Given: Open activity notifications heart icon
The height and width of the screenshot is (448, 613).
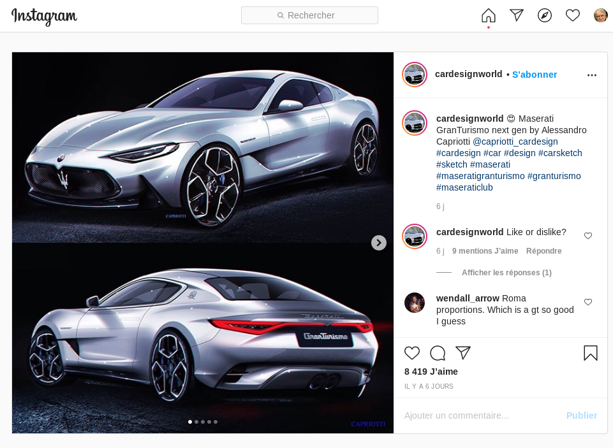Looking at the screenshot, I should (x=572, y=15).
